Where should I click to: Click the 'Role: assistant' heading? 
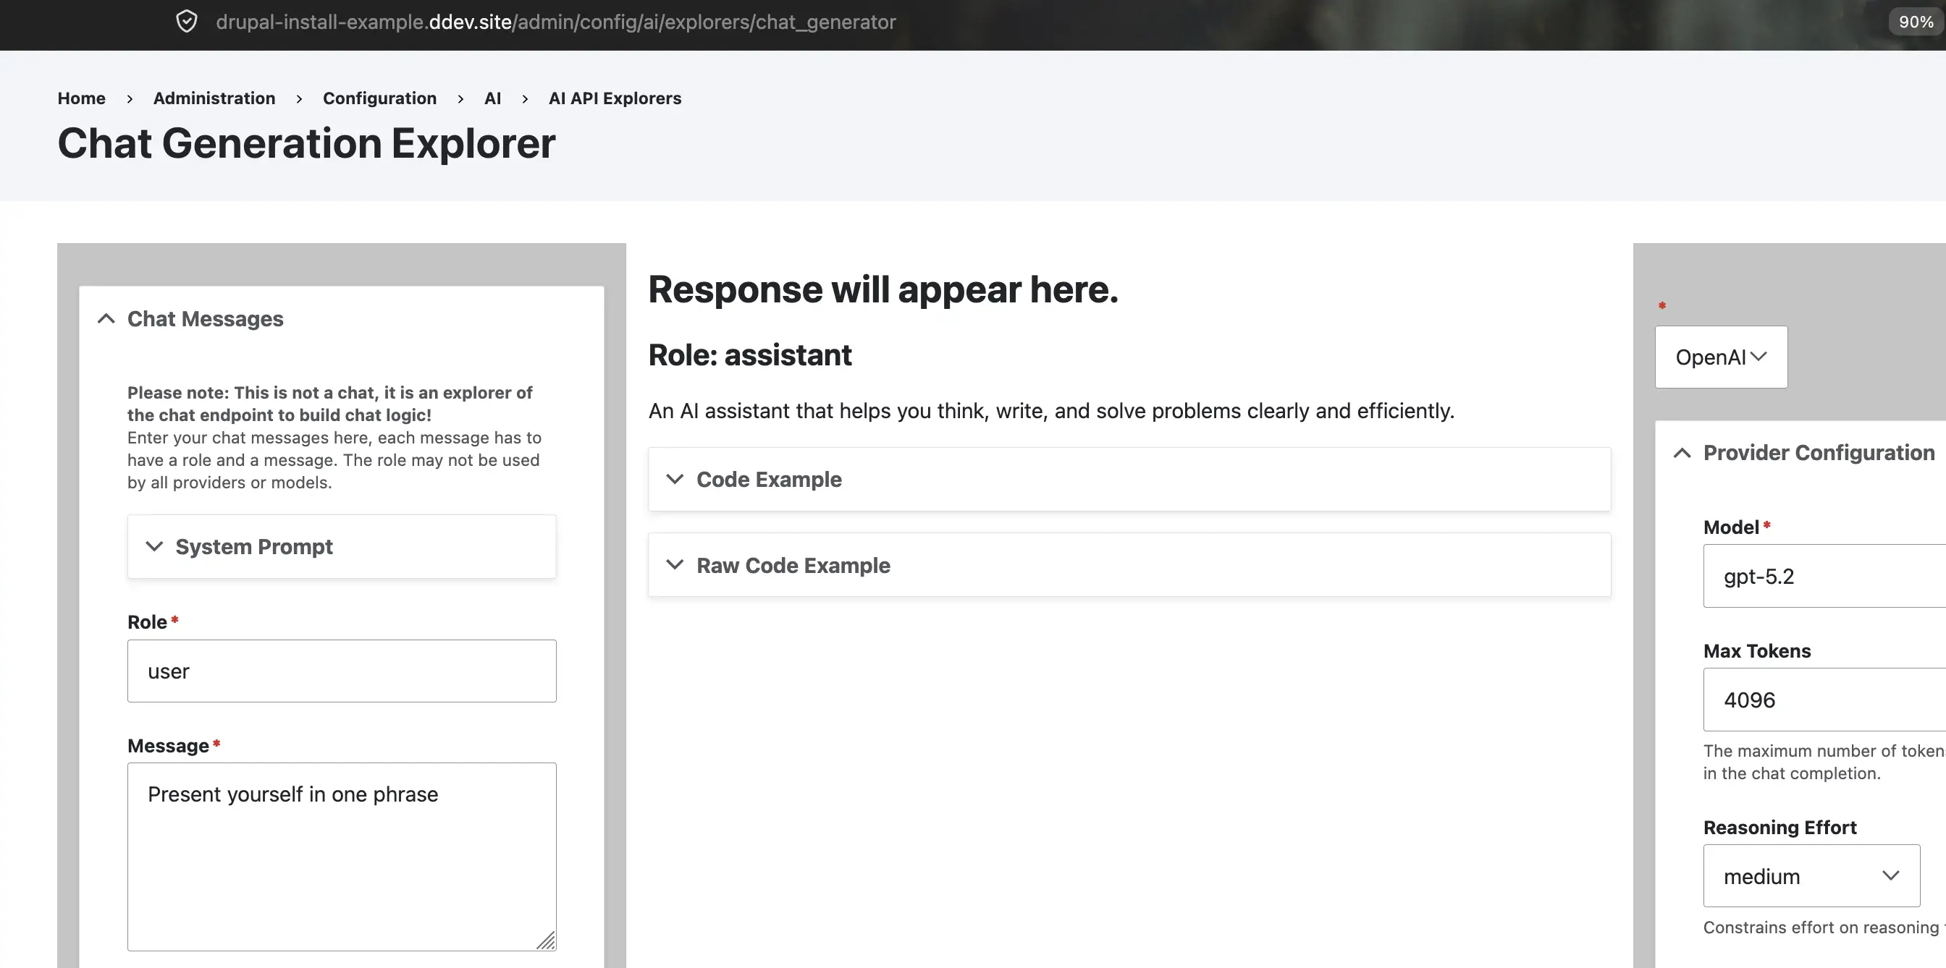click(x=749, y=355)
